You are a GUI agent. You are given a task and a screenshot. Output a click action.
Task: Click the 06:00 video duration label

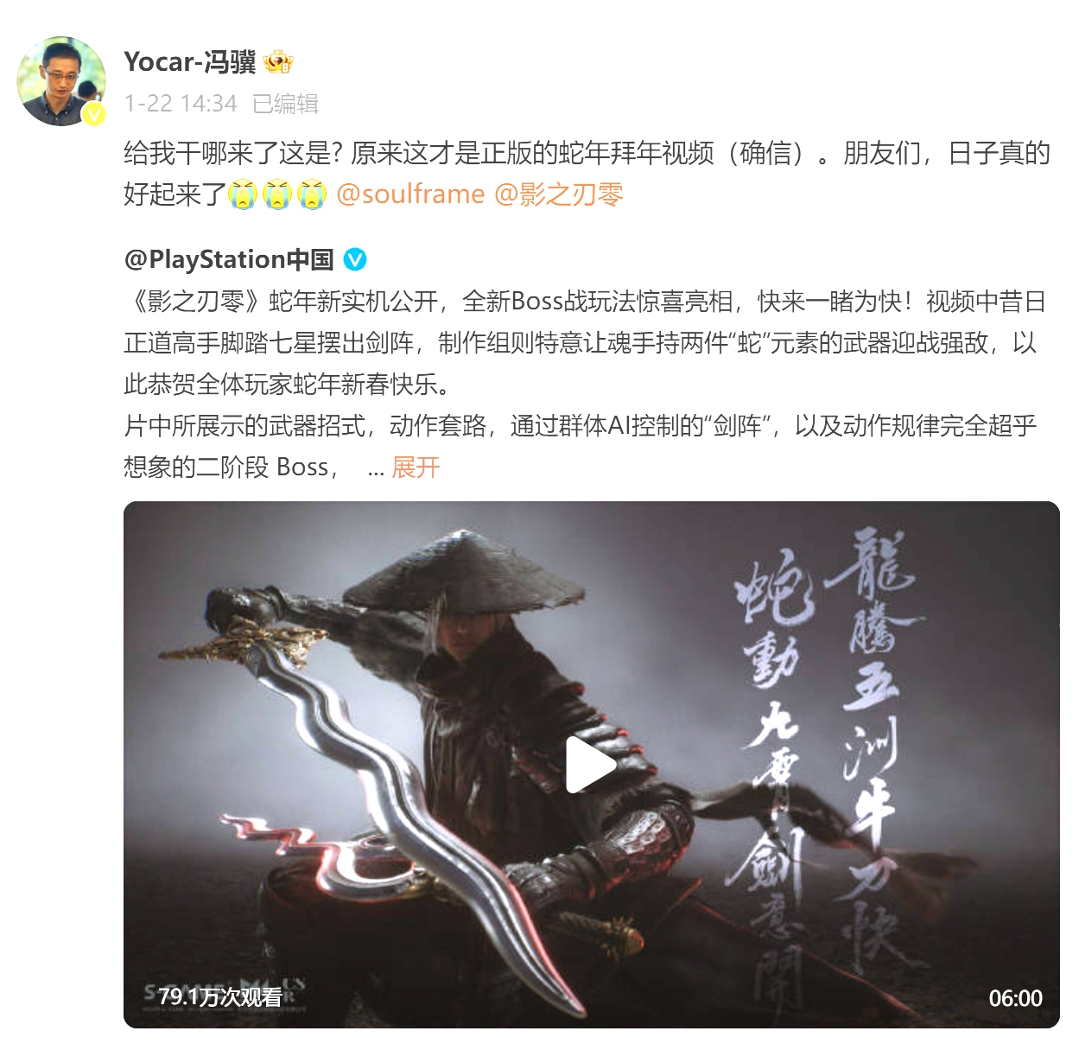tap(1015, 998)
